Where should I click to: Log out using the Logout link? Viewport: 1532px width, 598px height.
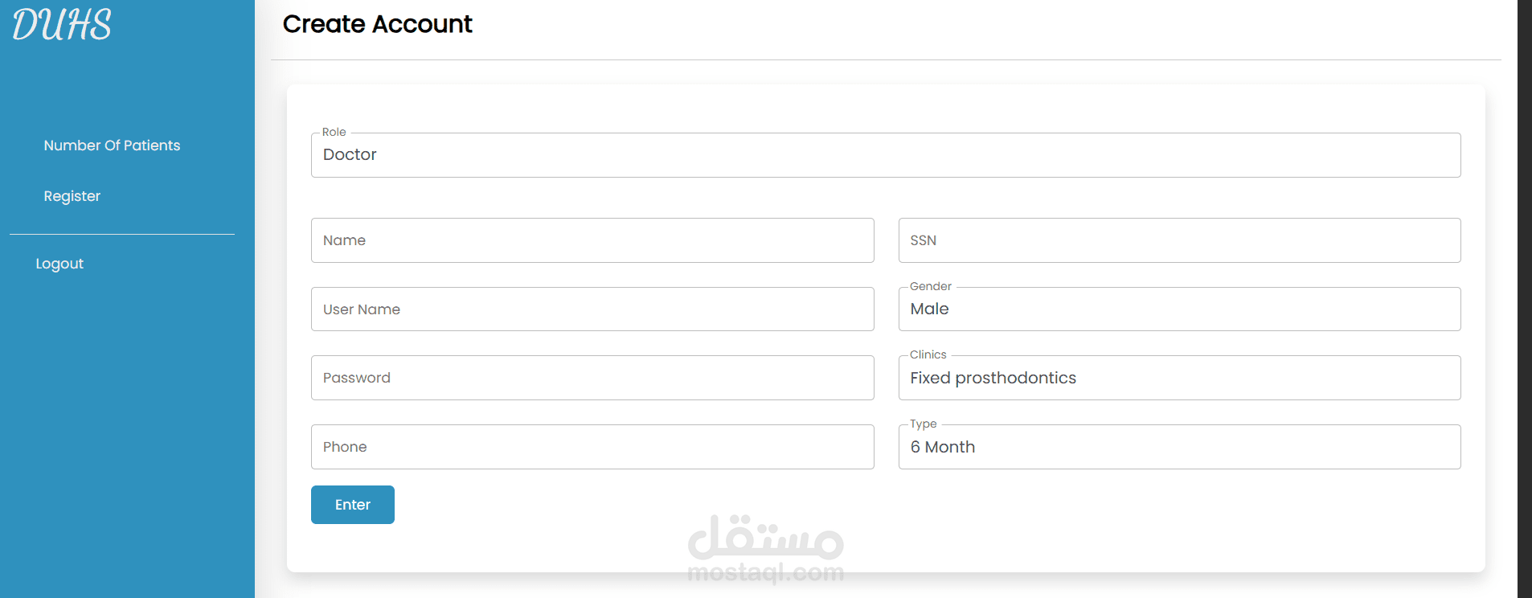coord(59,264)
